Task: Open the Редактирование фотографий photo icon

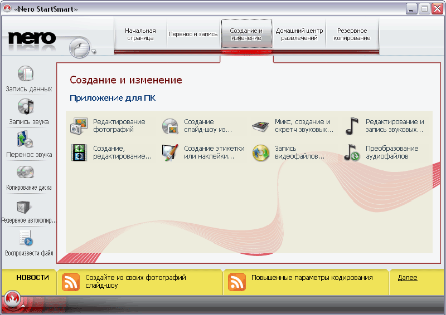Action: [x=79, y=126]
